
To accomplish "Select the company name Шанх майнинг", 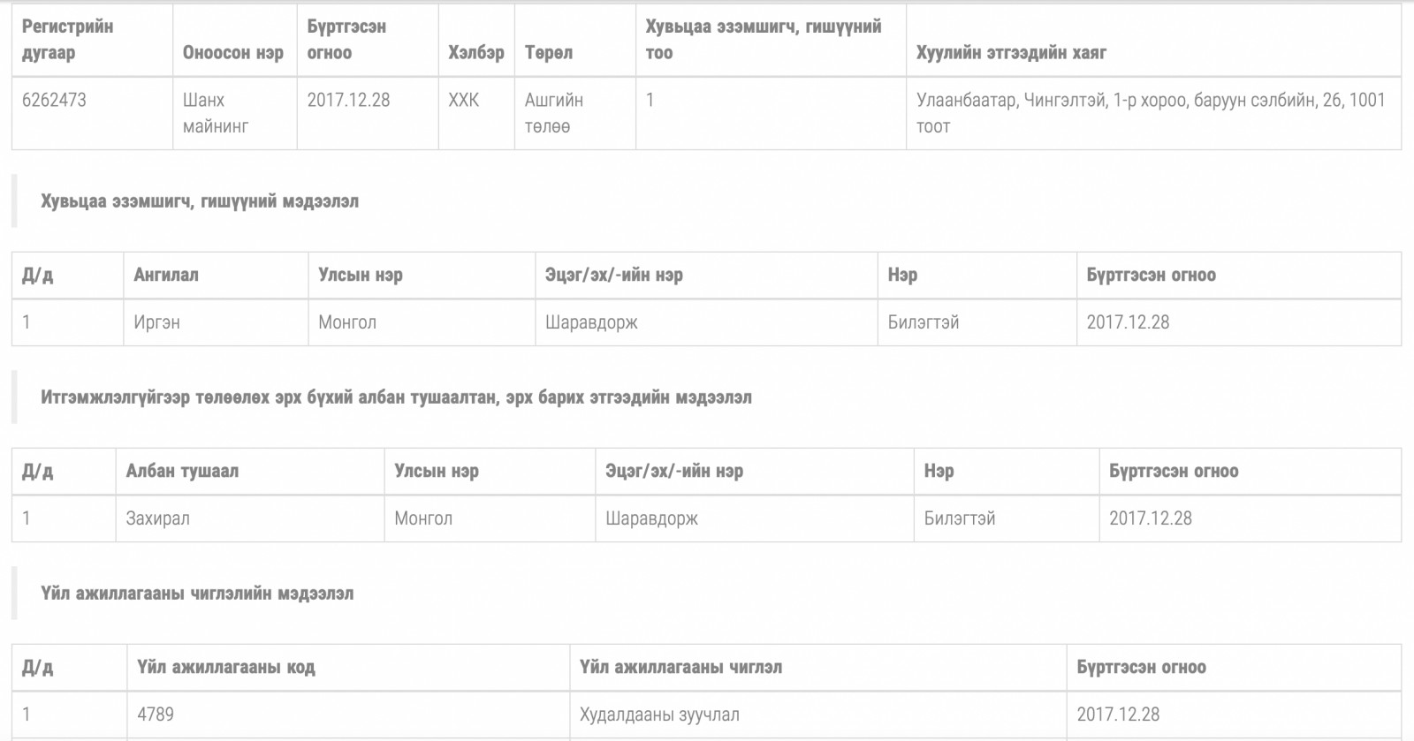I will 215,113.
